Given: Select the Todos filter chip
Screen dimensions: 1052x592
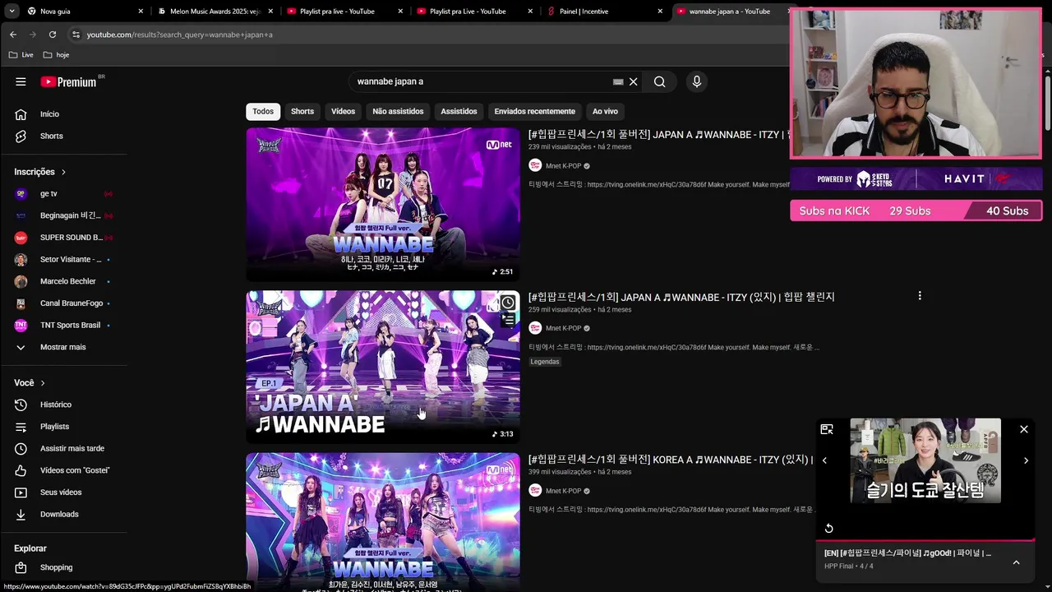Looking at the screenshot, I should pos(263,112).
